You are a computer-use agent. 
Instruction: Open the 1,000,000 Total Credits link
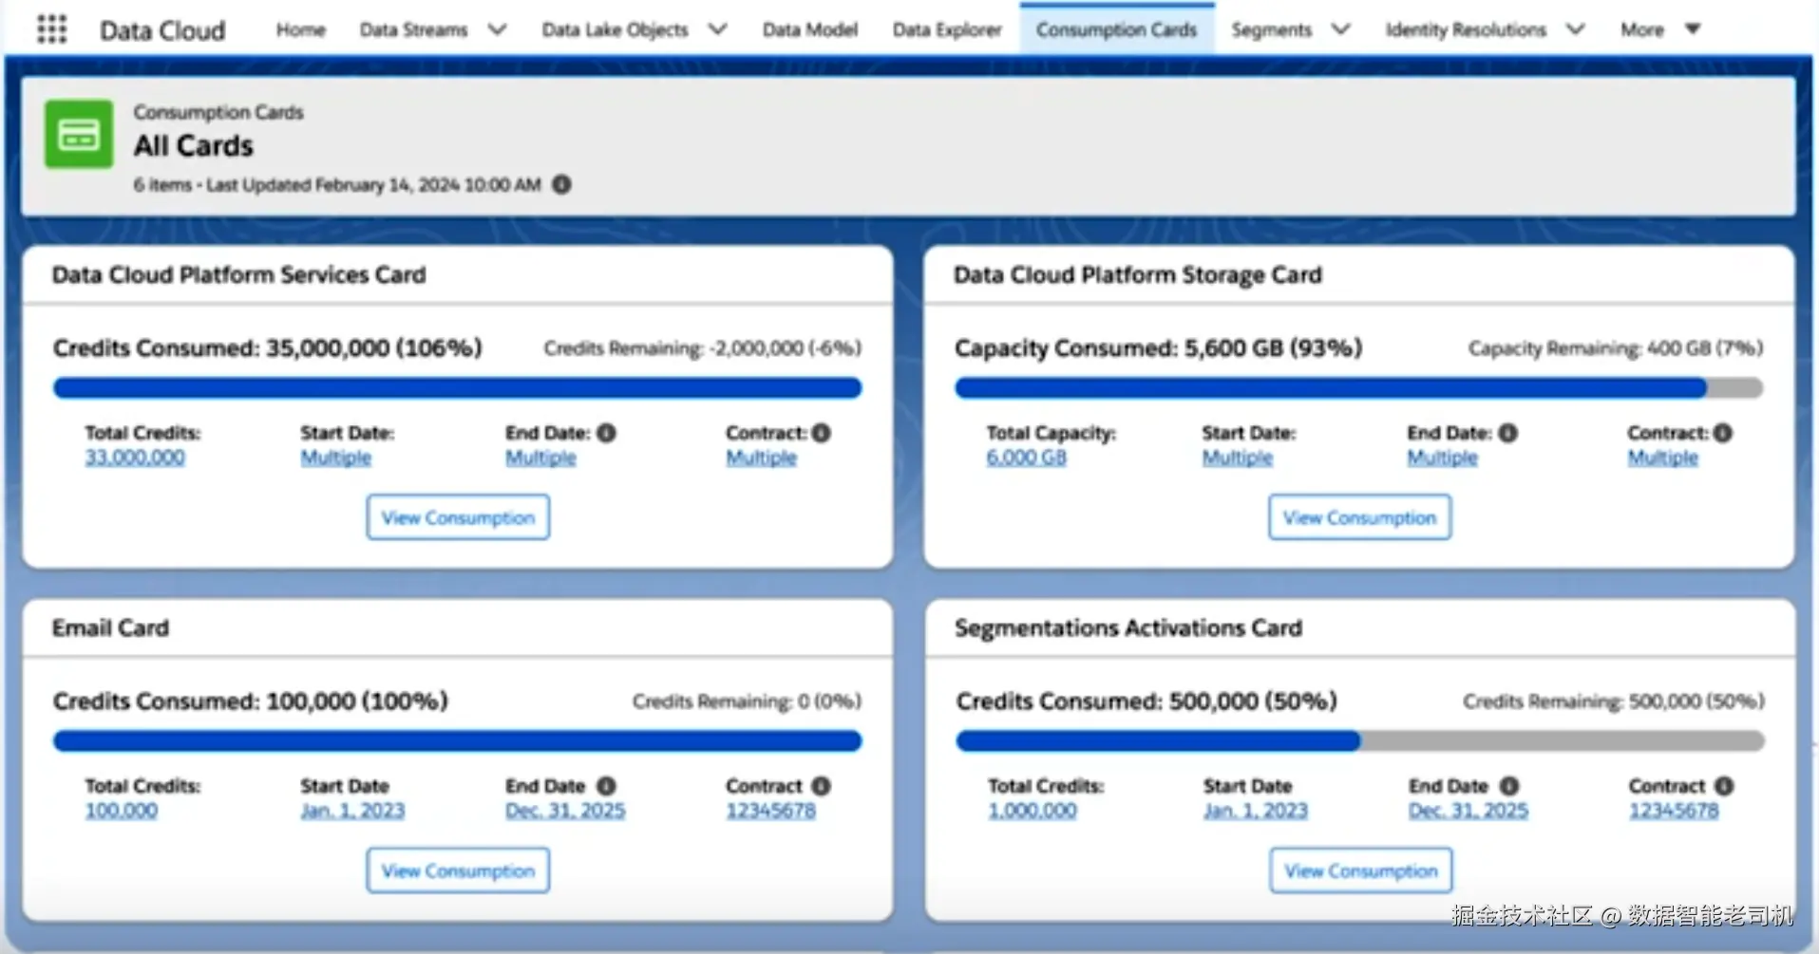(x=1033, y=811)
